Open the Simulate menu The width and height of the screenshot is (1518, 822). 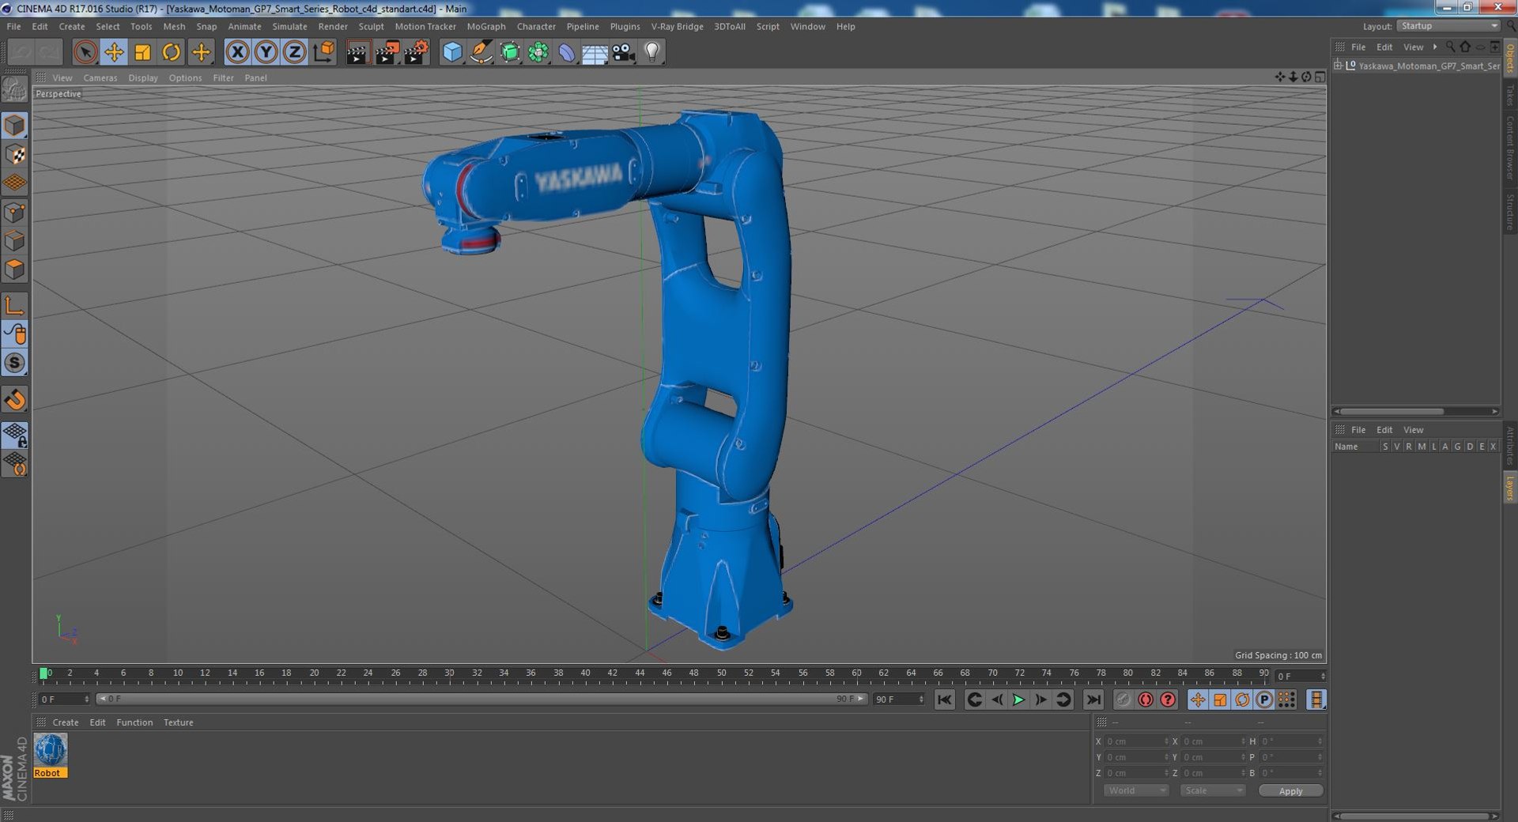coord(289,26)
